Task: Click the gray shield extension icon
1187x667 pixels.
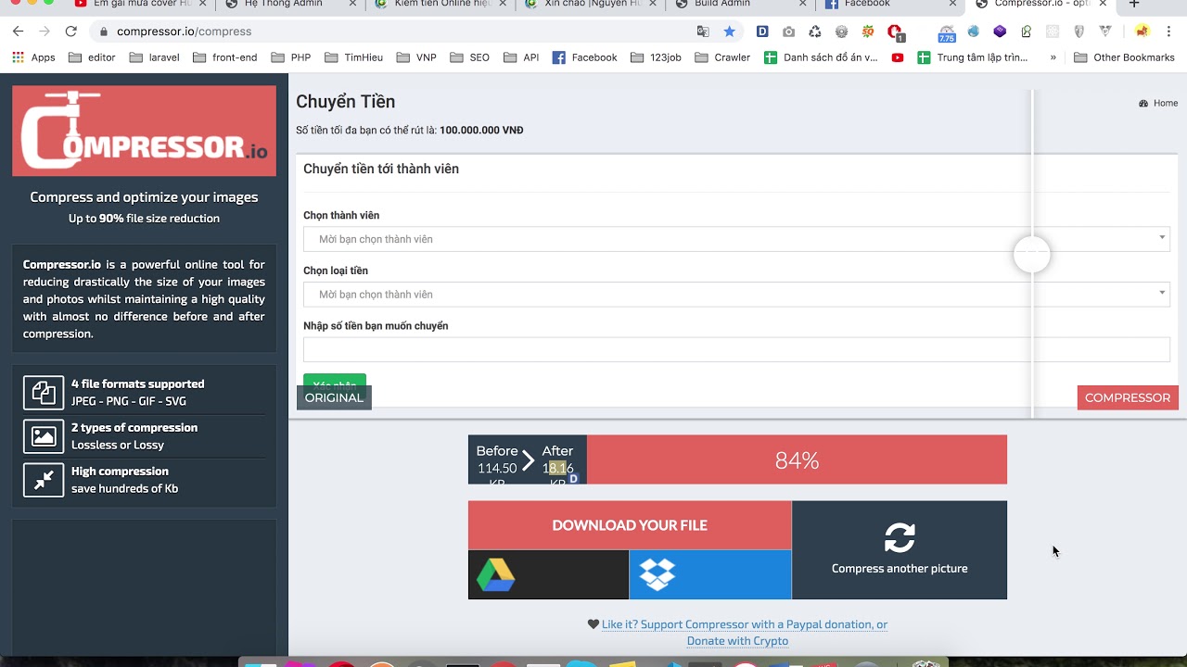Action: (1079, 31)
